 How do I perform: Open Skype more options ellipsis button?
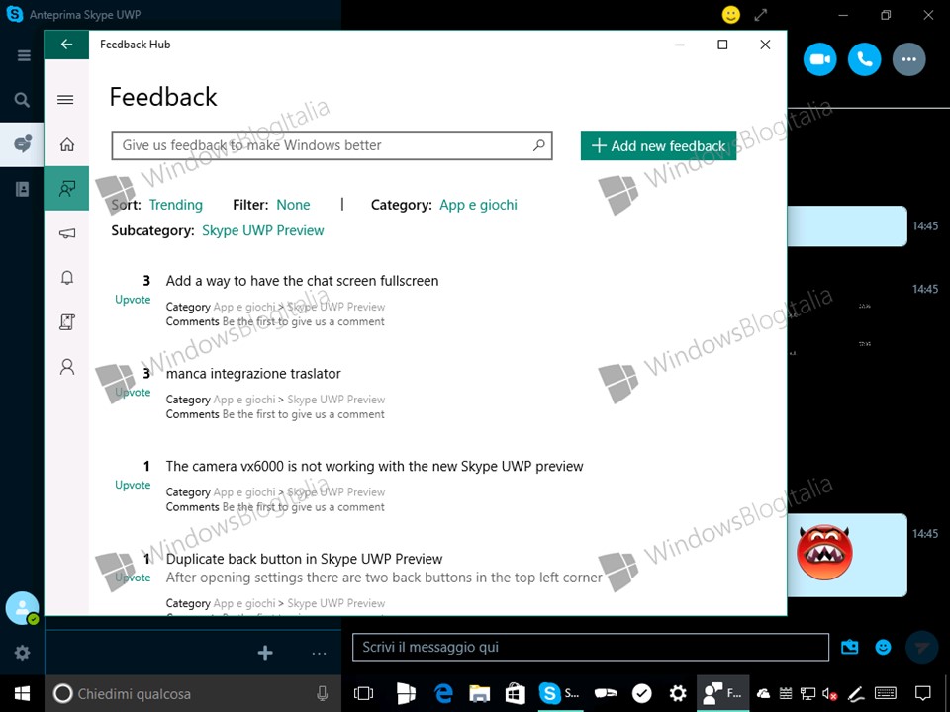[908, 59]
